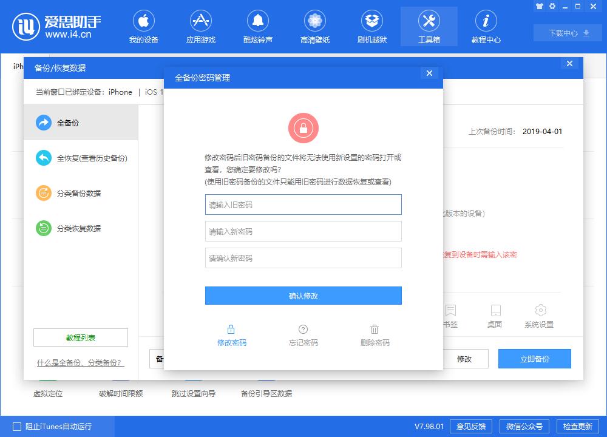Open 我的设备 from the top toolbar
This screenshot has height=437, width=607.
(x=144, y=26)
